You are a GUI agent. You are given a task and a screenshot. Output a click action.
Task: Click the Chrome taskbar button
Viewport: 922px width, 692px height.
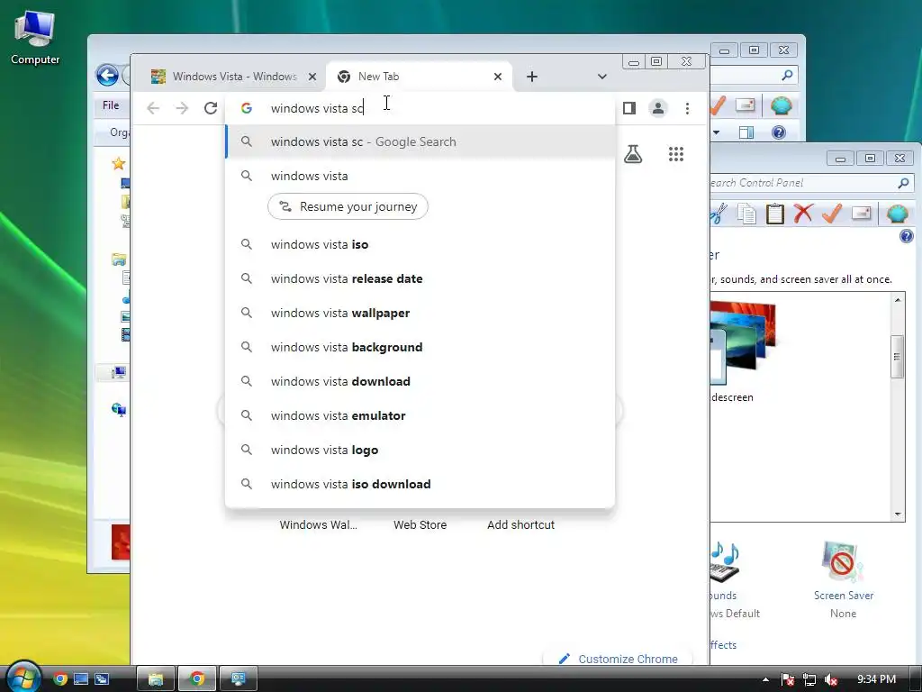point(197,679)
